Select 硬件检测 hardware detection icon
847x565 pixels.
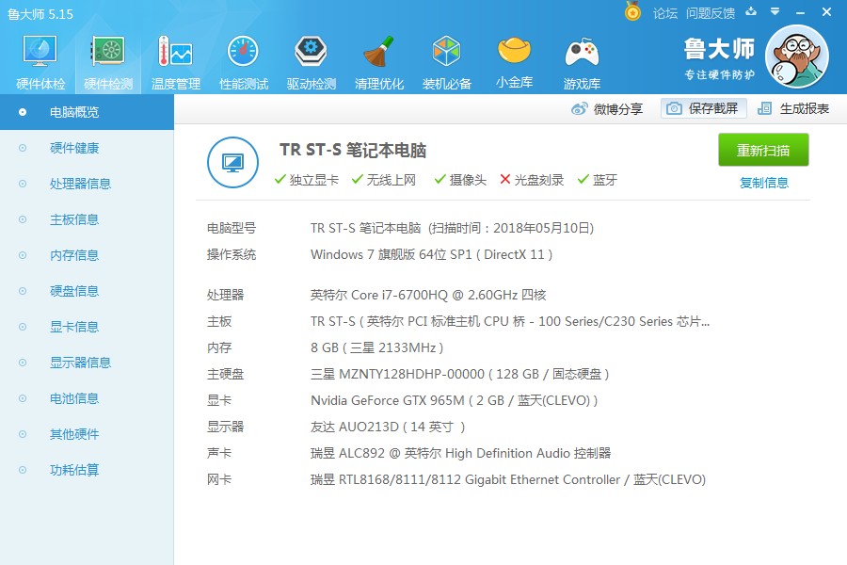pyautogui.click(x=108, y=52)
